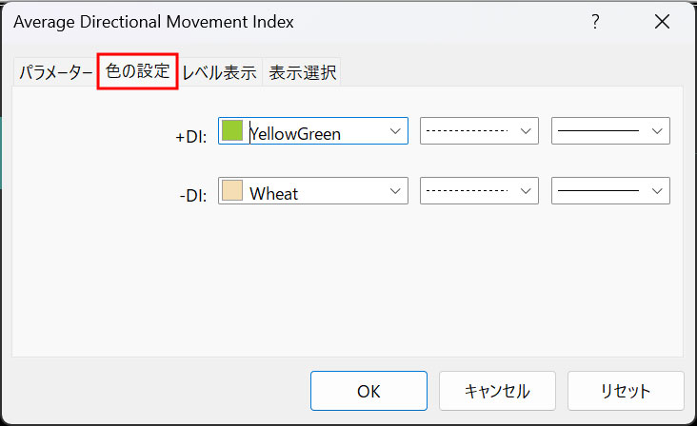The image size is (697, 426).
Task: Click the キャンセル button
Action: coord(497,391)
